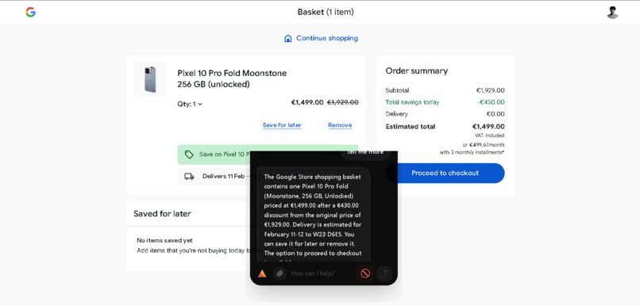Click the Subtotal label
The height and width of the screenshot is (305, 640).
pos(397,90)
